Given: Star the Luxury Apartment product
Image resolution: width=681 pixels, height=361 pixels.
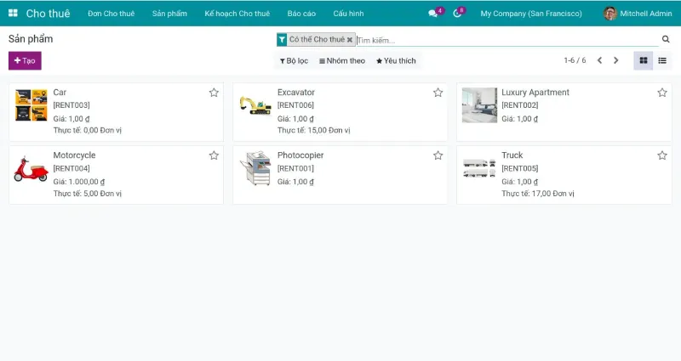Looking at the screenshot, I should tap(661, 93).
